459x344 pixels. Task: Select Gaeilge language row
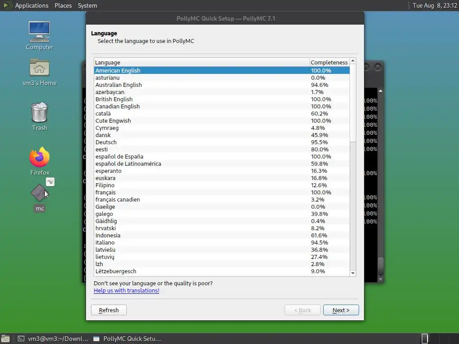(x=222, y=206)
